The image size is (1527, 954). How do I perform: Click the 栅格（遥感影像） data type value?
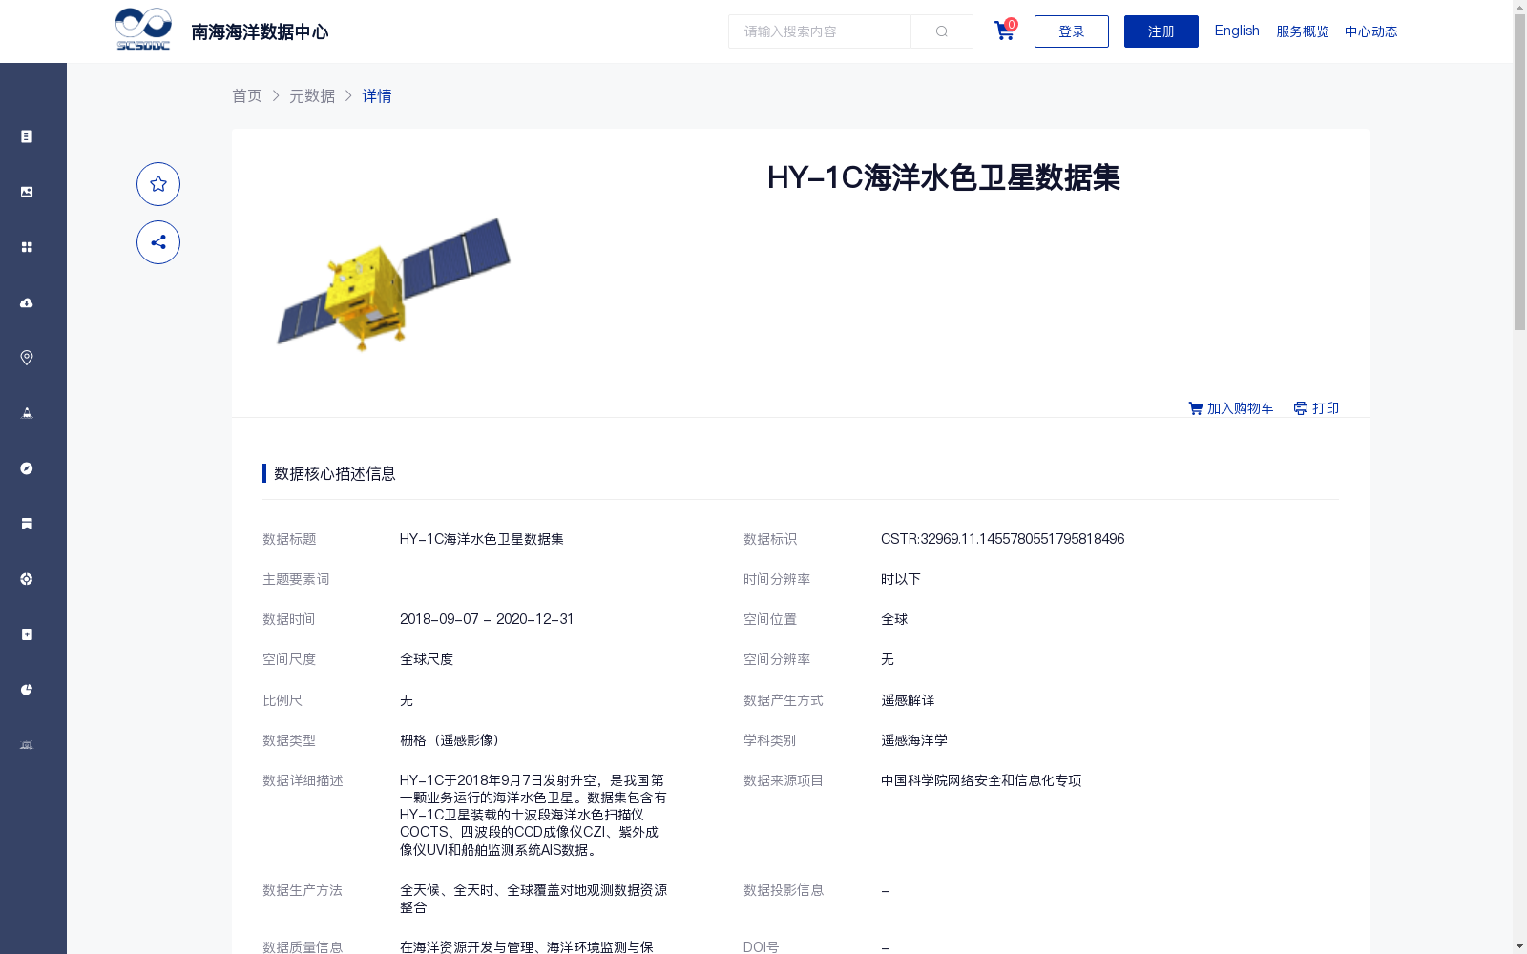point(452,740)
